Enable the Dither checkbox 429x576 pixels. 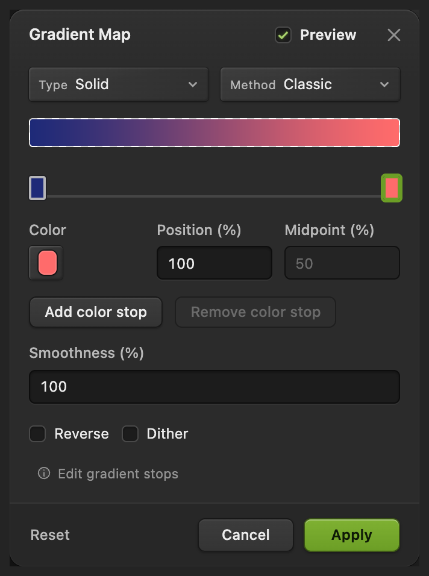click(x=130, y=434)
